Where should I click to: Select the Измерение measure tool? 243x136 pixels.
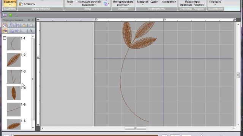point(169,2)
